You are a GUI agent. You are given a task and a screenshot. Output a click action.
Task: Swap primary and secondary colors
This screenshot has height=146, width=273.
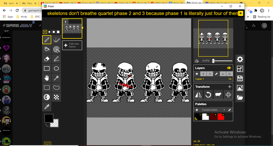47,125
